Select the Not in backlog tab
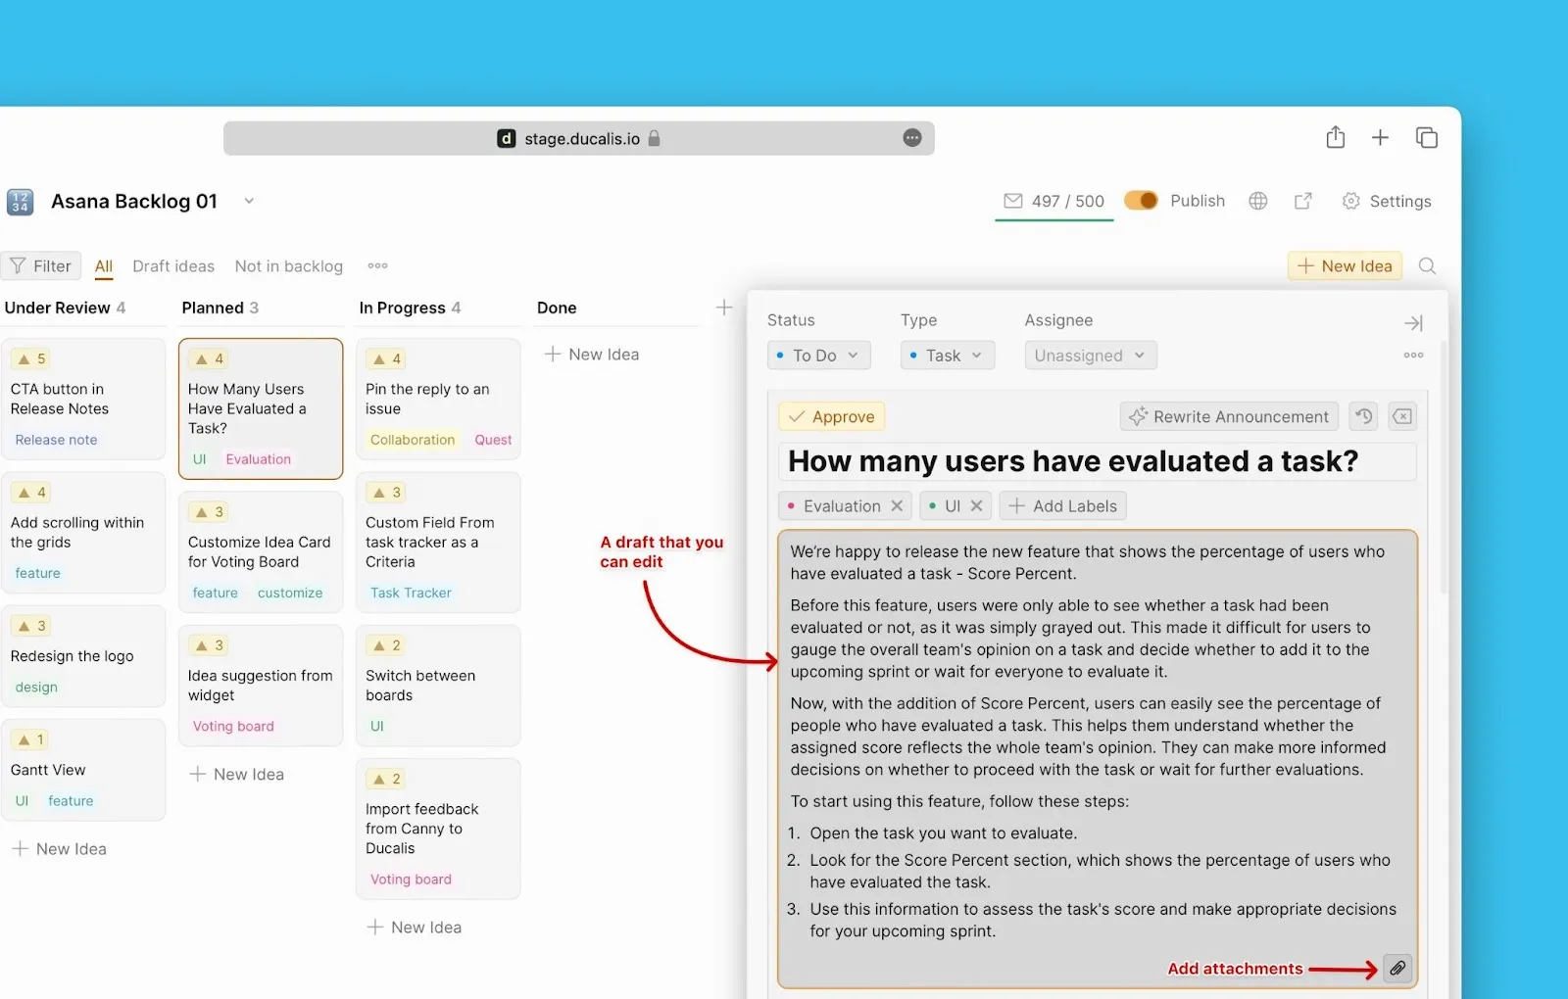 [289, 266]
